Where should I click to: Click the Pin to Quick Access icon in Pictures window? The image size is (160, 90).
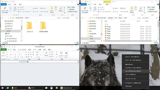click(x=5, y=8)
